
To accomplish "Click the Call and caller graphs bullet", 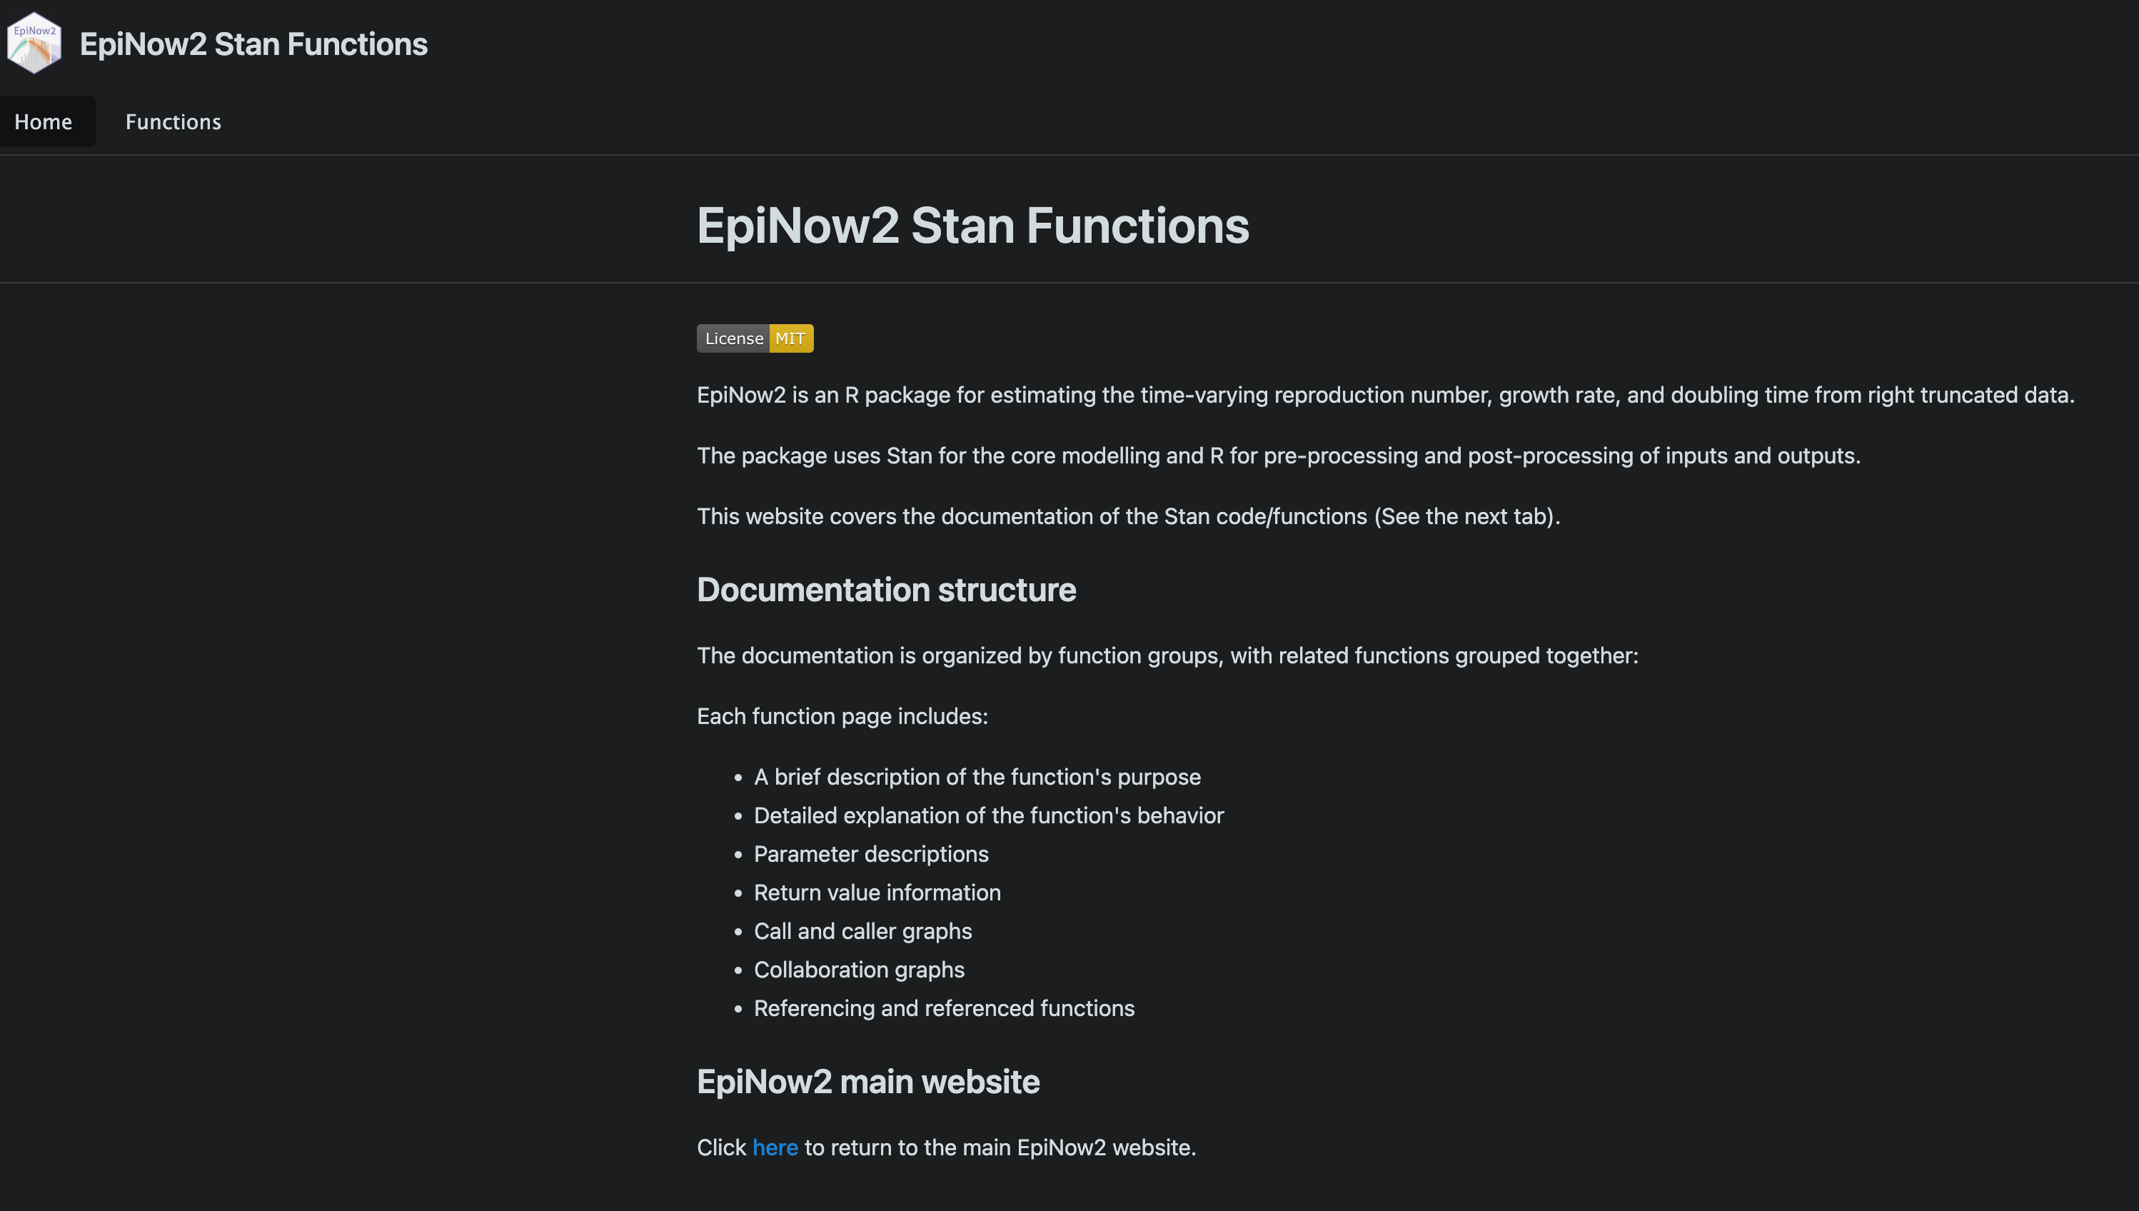I will coord(862,932).
